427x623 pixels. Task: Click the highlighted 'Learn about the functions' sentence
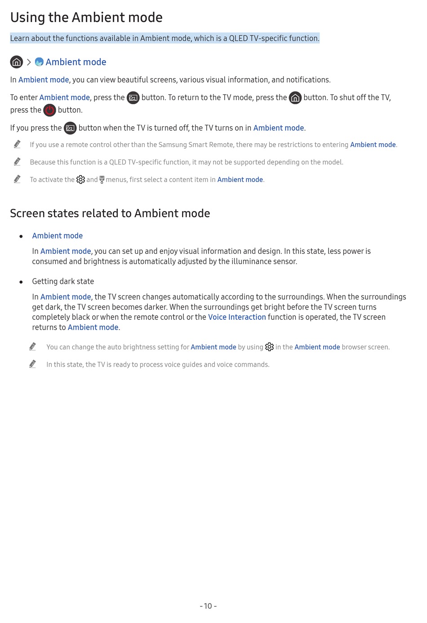pyautogui.click(x=165, y=38)
